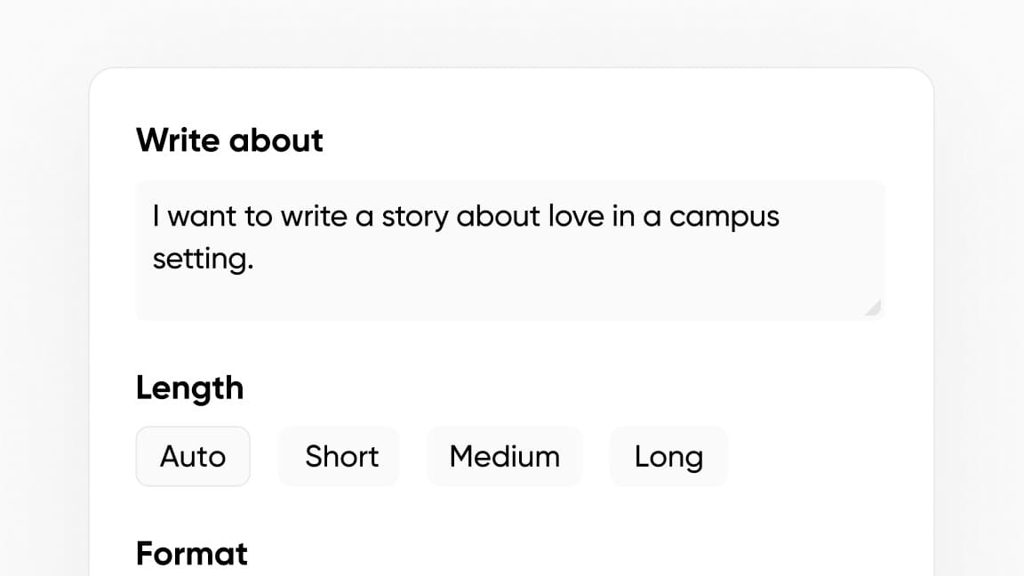Screen dimensions: 1024x576
Task: Place cursor on the word "setting."
Action: [x=203, y=260]
